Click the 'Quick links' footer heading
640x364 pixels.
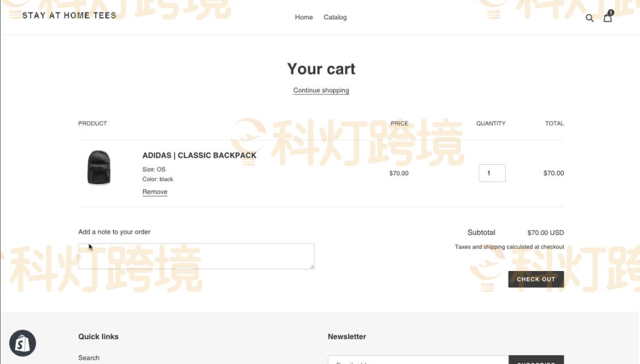tap(98, 337)
